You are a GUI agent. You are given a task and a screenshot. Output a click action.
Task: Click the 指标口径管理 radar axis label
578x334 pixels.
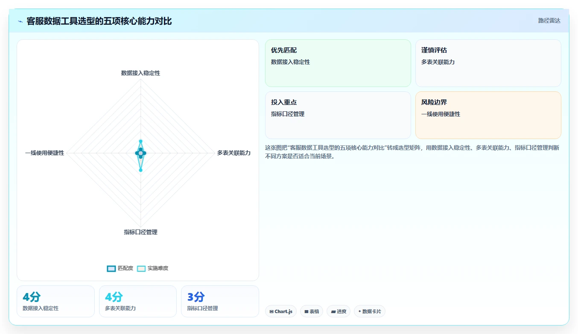point(140,232)
